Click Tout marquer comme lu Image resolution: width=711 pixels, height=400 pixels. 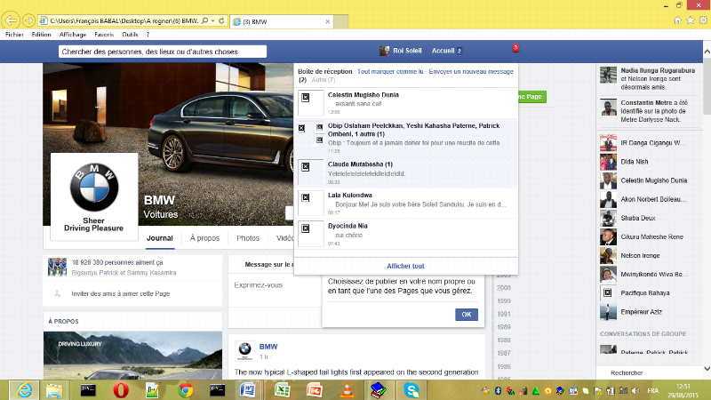(x=390, y=71)
